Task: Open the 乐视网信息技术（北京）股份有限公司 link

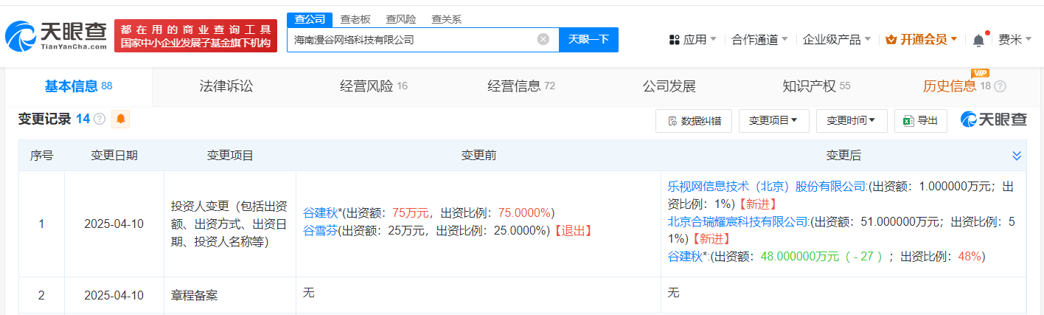Action: [768, 187]
